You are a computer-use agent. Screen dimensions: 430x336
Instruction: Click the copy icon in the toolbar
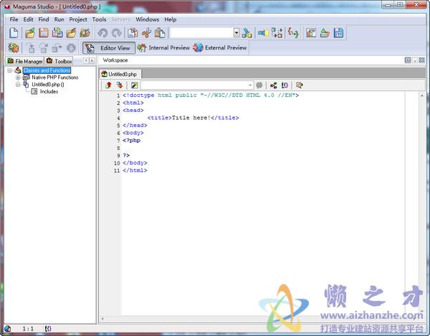[x=133, y=33]
